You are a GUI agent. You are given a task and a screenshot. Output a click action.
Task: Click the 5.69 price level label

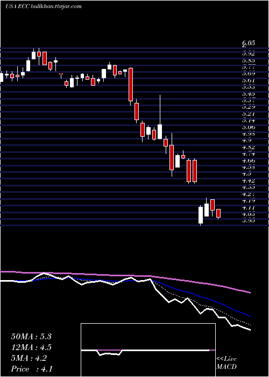point(249,74)
